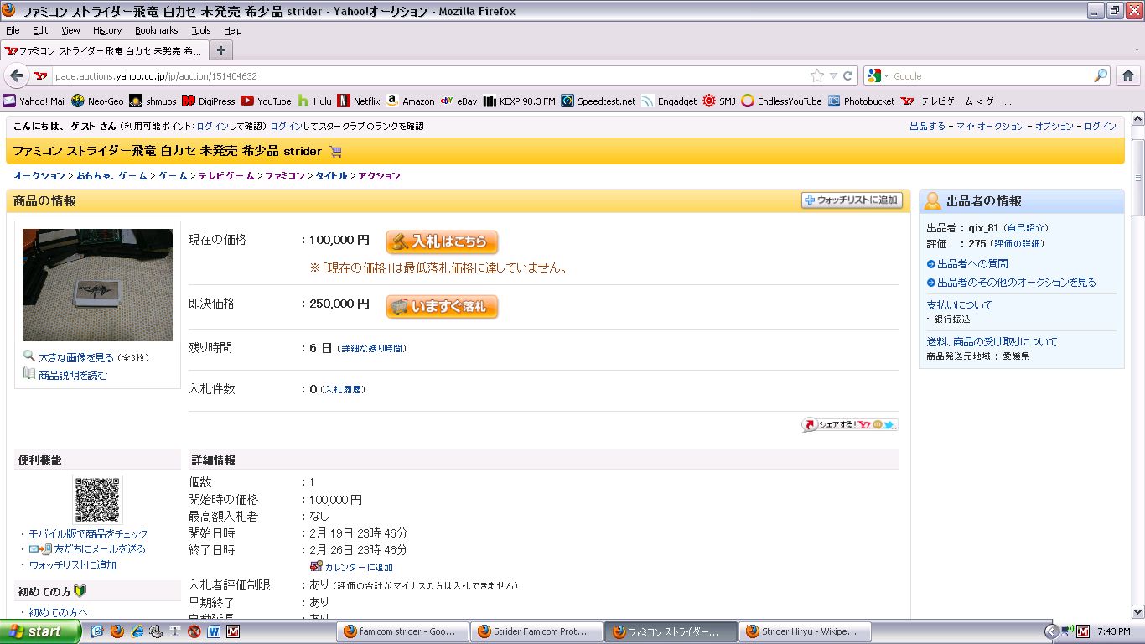
Task: Click the いますぐ落札 buy-now button
Action: point(442,307)
